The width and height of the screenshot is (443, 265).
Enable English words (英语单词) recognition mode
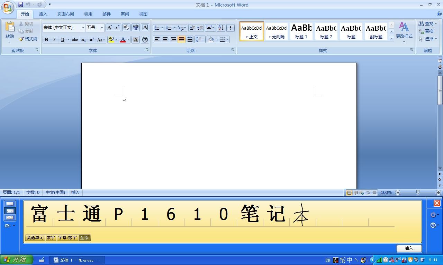[35, 238]
